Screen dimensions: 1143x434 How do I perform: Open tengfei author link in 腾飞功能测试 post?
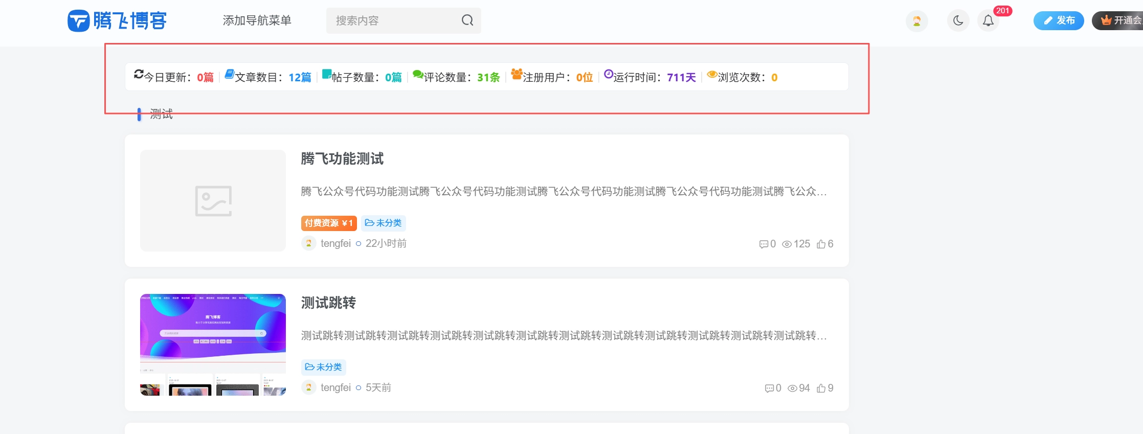click(335, 243)
